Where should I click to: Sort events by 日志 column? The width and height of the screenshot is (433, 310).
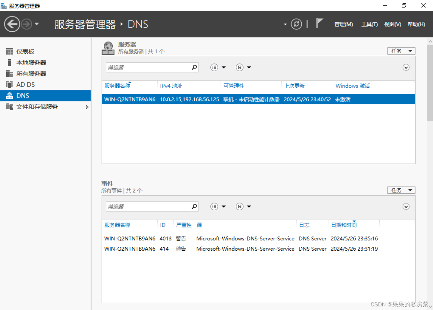304,225
